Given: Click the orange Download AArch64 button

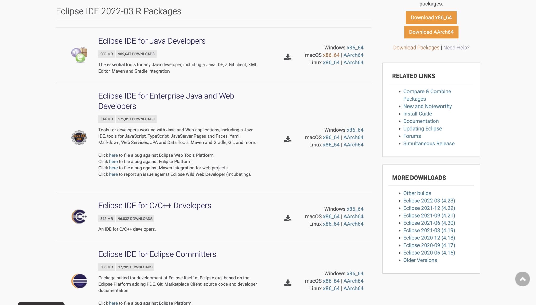Looking at the screenshot, I should point(431,32).
